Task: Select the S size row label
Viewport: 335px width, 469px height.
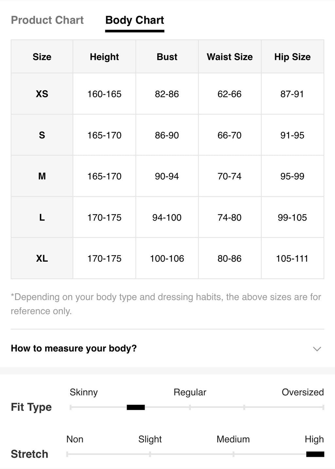Action: (42, 135)
